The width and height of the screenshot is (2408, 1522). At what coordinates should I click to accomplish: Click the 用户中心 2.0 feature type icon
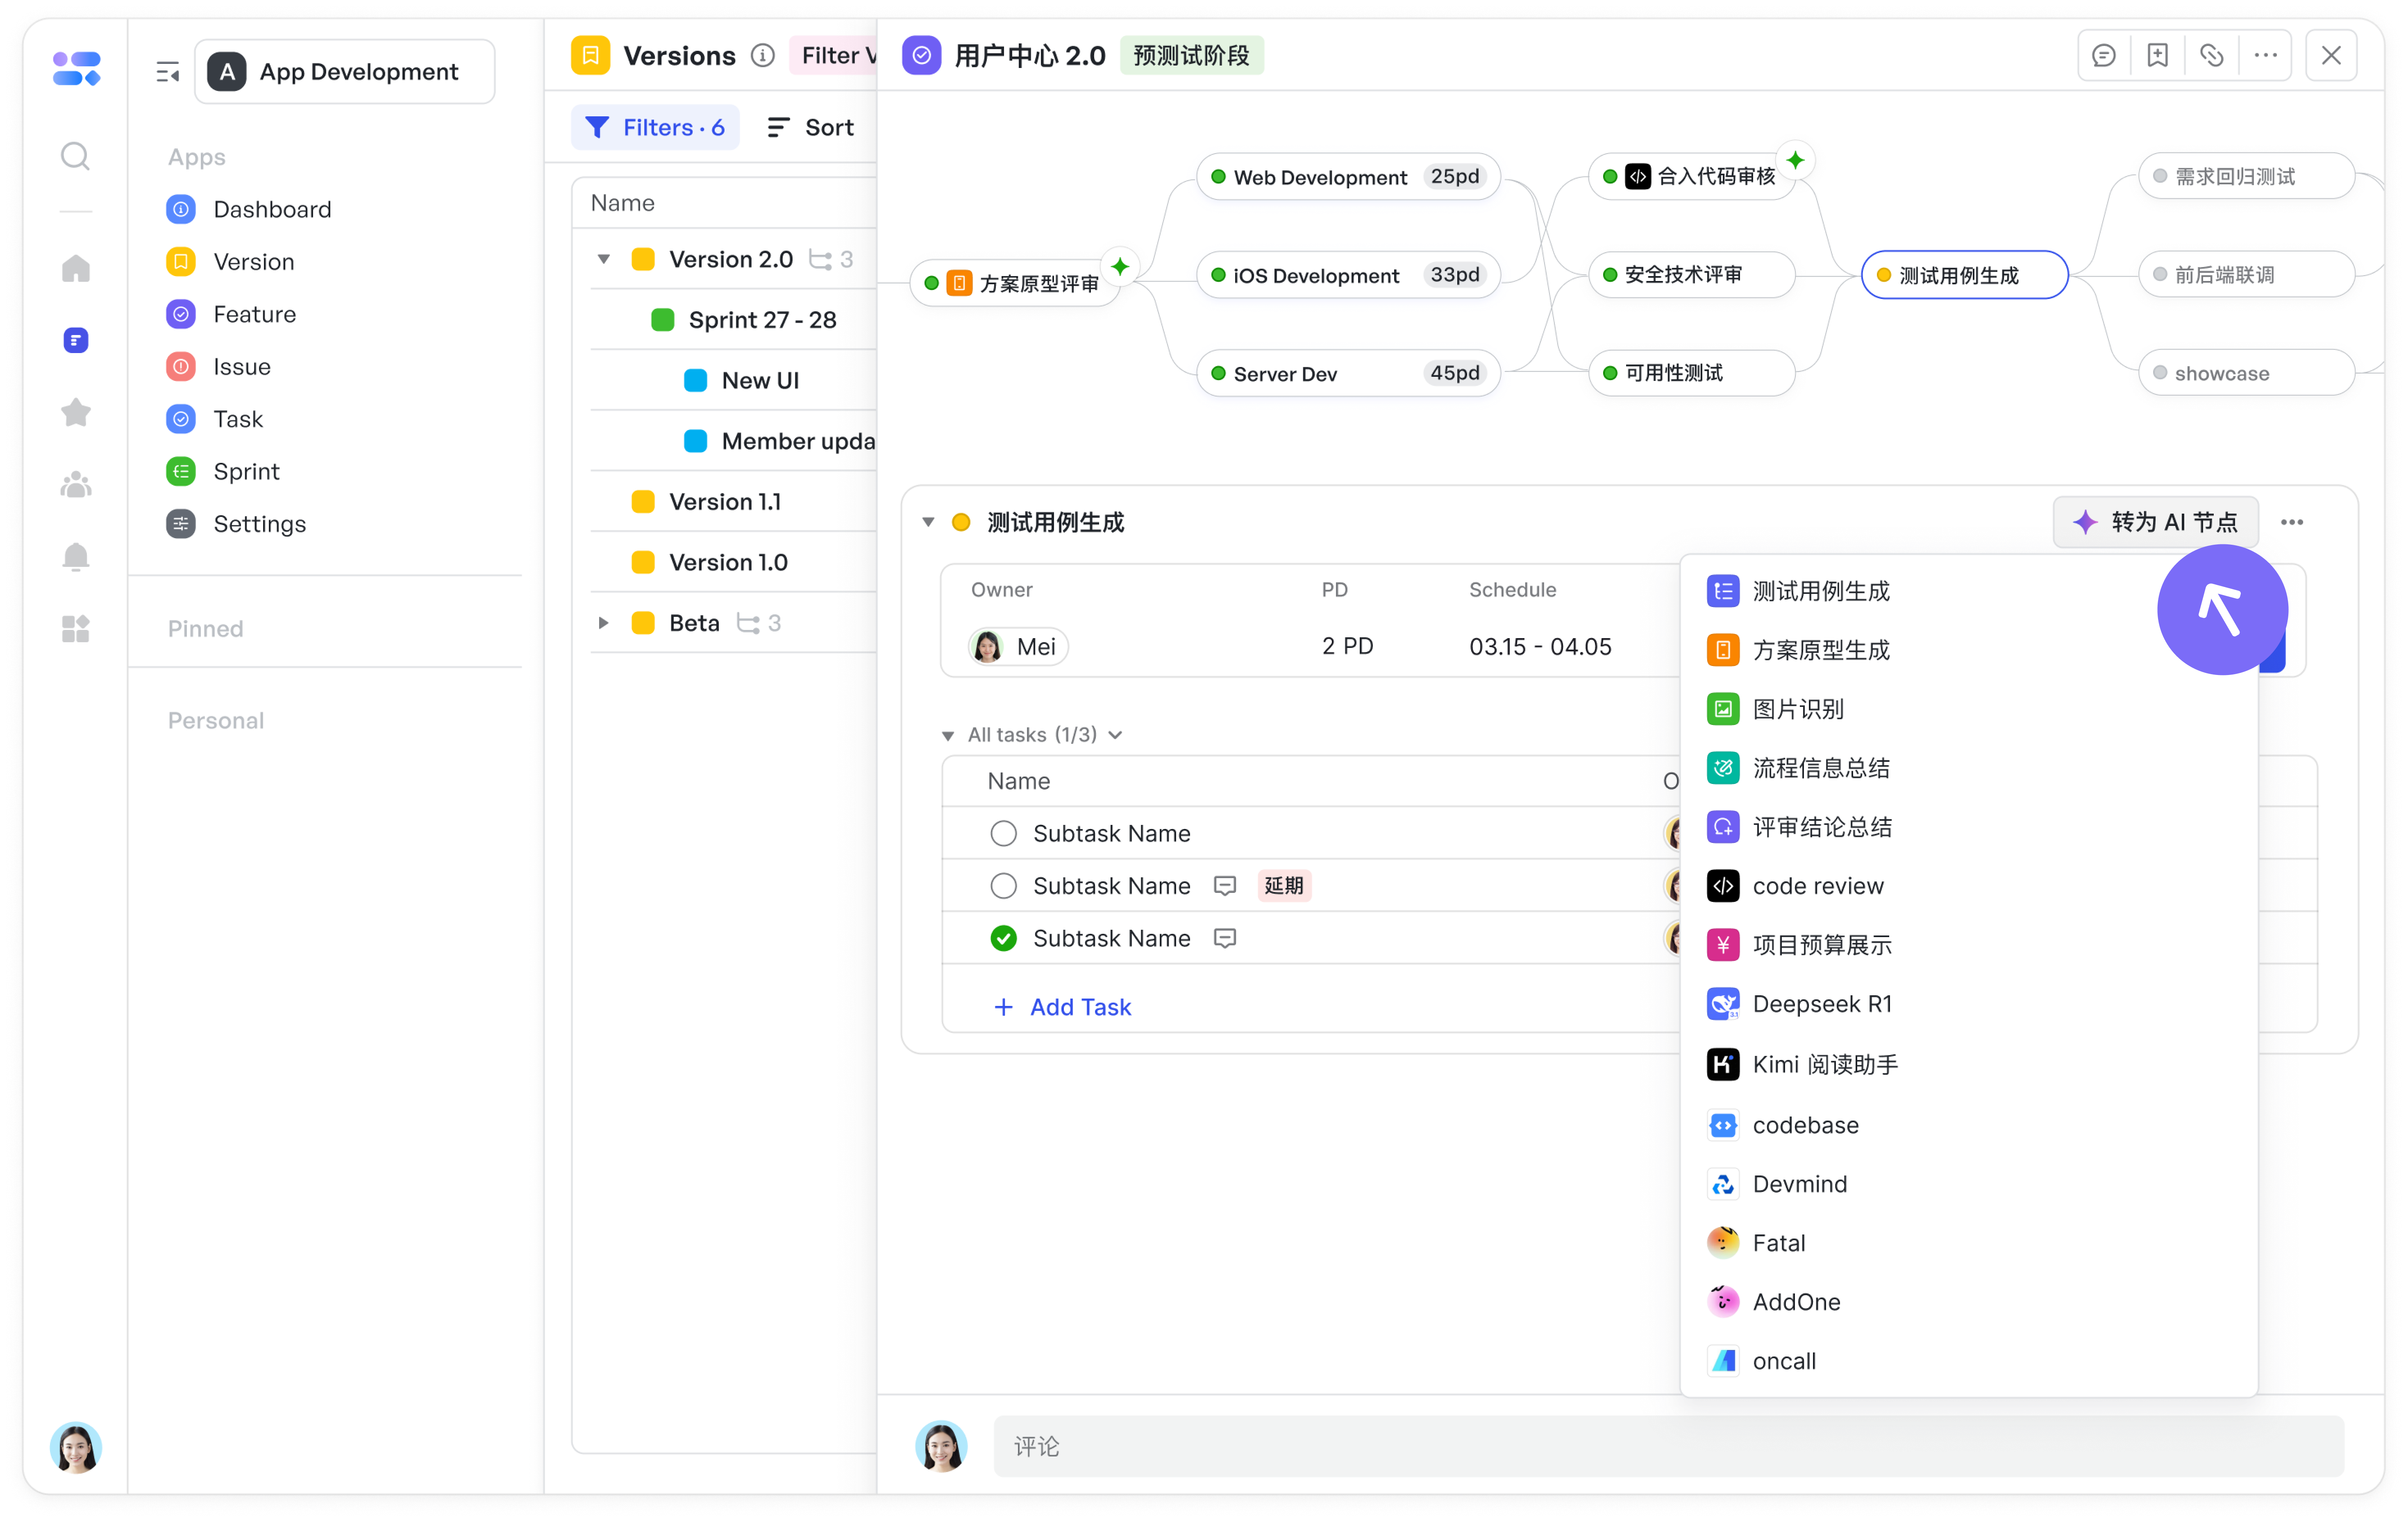921,55
